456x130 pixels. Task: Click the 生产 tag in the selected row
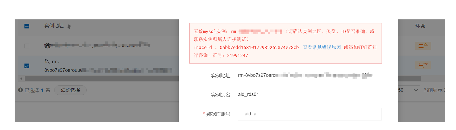tap(423, 65)
